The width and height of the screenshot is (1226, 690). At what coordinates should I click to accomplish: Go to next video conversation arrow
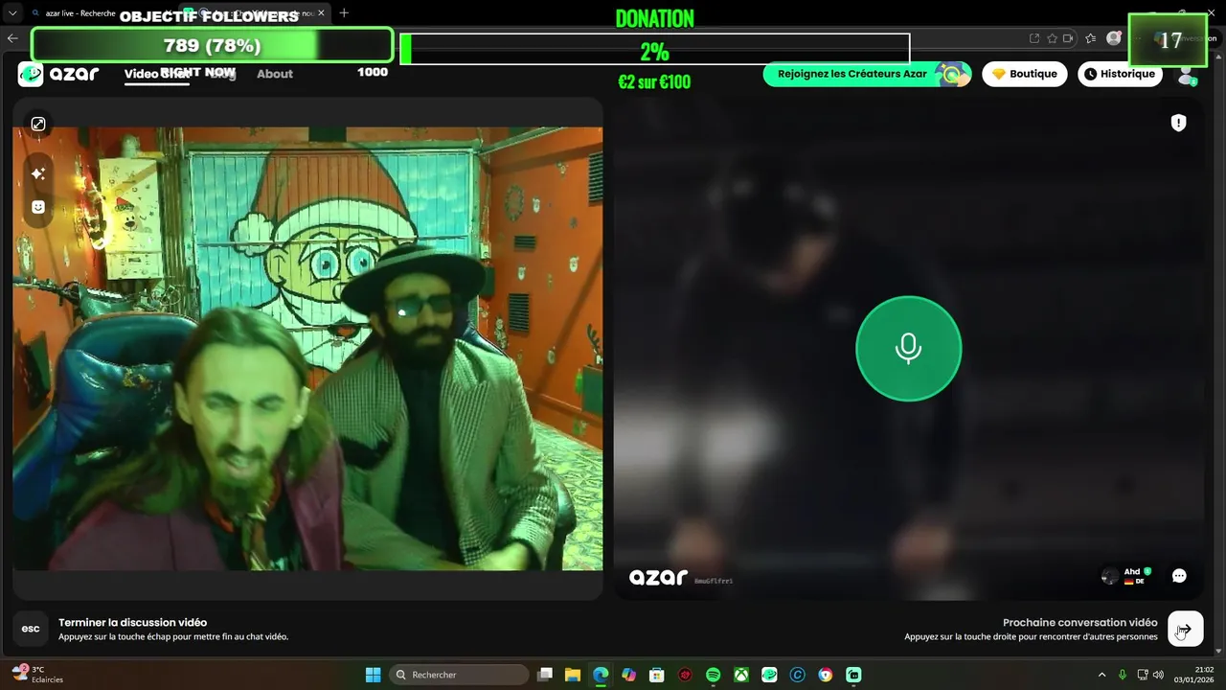click(1186, 629)
